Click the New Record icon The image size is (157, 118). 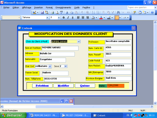124,12
